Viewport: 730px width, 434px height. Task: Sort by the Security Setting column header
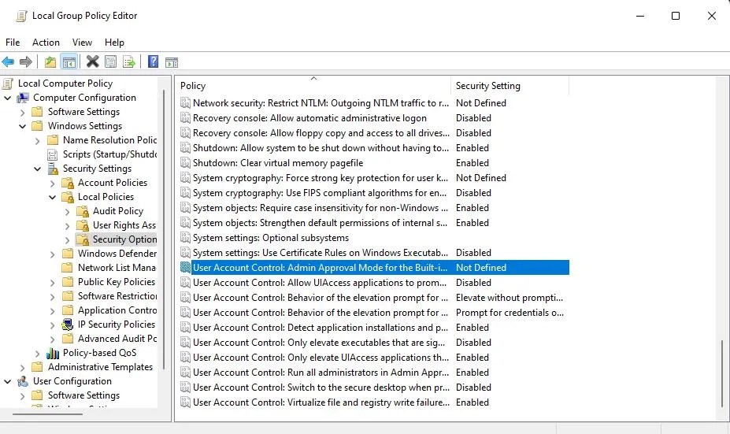[x=510, y=86]
